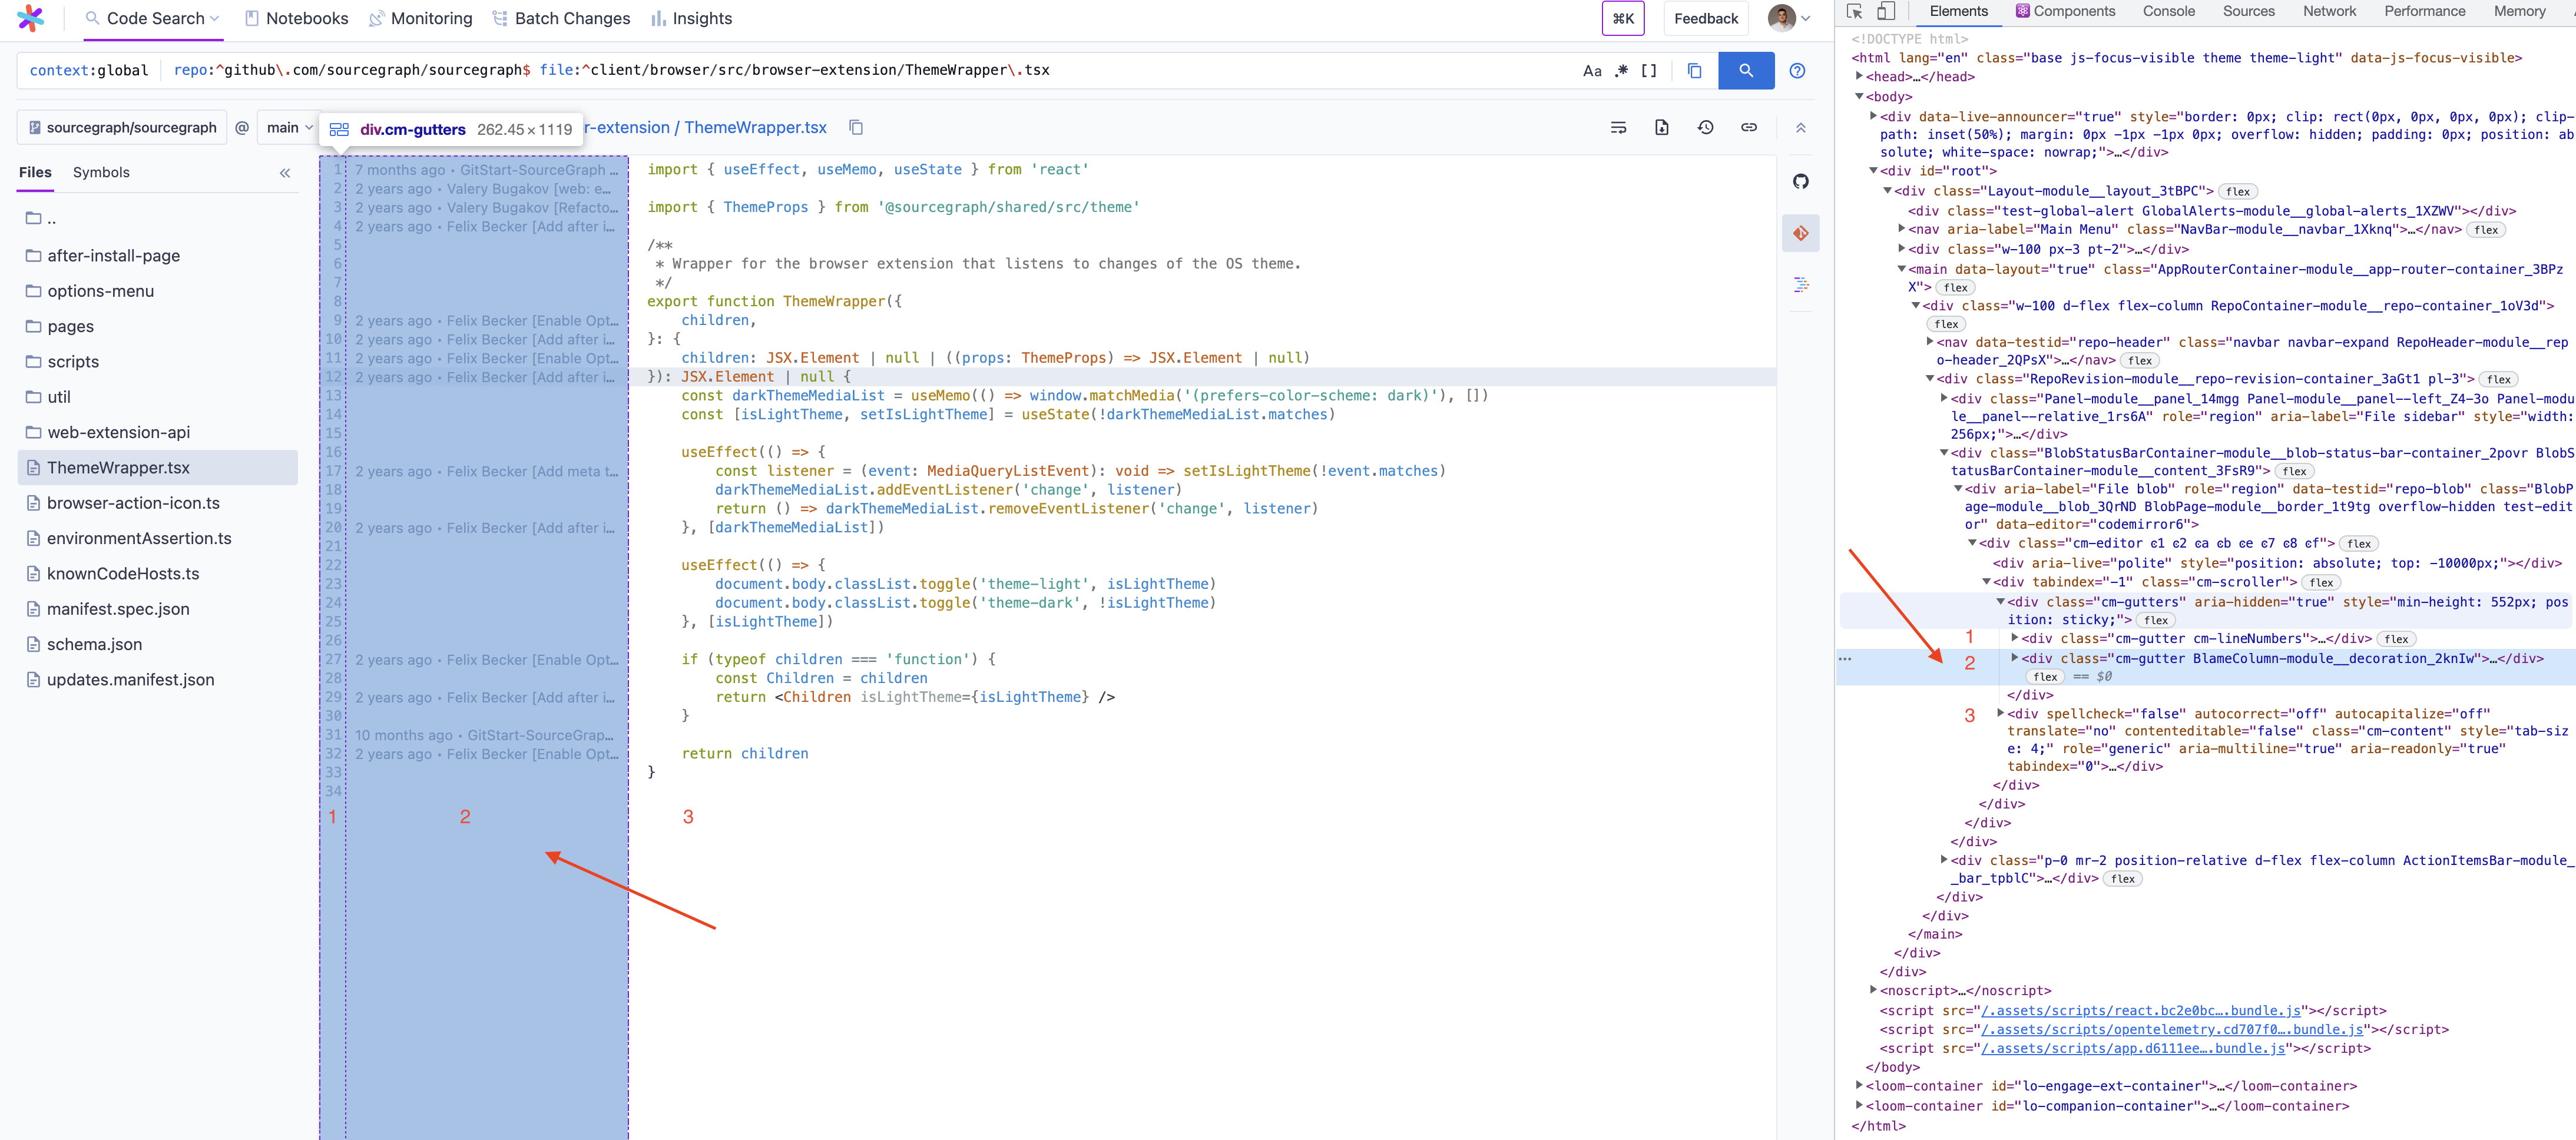The width and height of the screenshot is (2576, 1140).
Task: Toggle case sensitivity Aa button
Action: coord(1592,70)
